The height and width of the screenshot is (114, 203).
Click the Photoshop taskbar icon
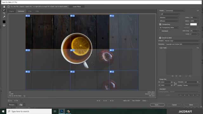click(62, 111)
